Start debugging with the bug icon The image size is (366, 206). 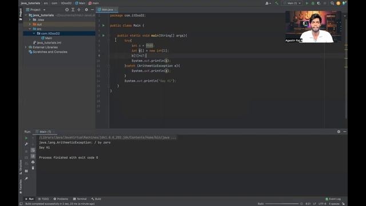[313, 3]
